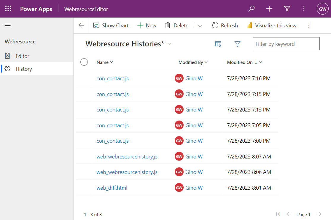Click the Show Chart command label
The image size is (331, 220).
point(115,26)
